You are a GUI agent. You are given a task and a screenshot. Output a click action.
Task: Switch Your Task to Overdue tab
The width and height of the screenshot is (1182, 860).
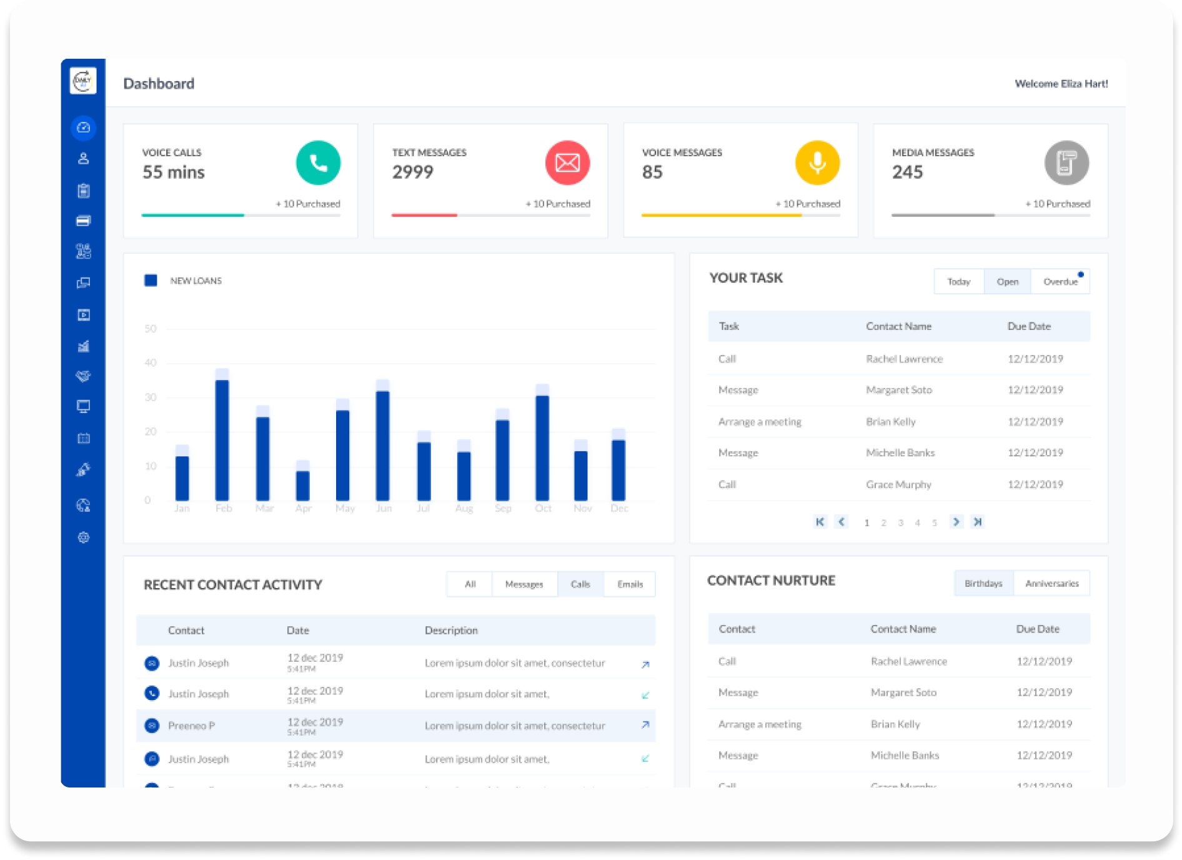(x=1060, y=282)
